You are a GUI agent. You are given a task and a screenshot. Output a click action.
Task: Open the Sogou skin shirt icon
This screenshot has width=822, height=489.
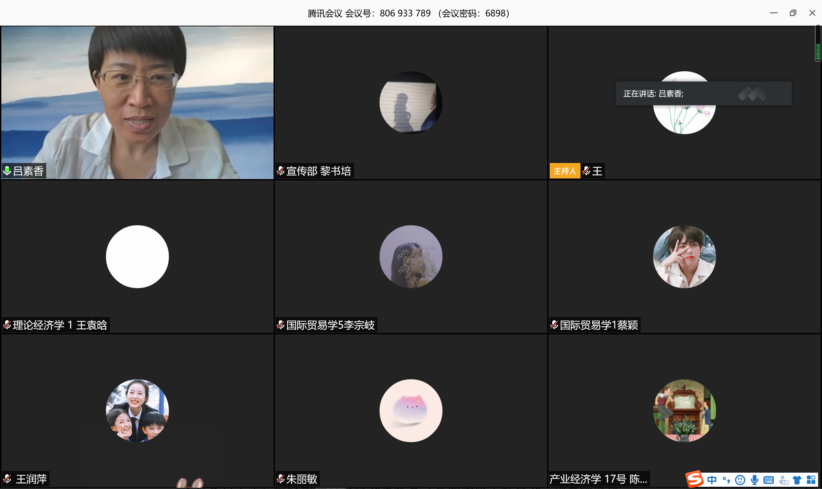coord(797,480)
